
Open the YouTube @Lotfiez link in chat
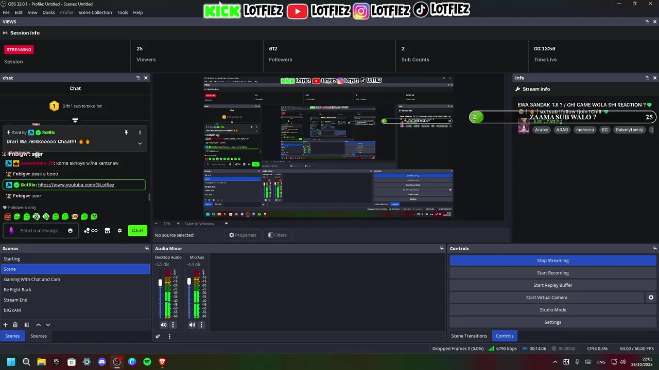pyautogui.click(x=76, y=185)
